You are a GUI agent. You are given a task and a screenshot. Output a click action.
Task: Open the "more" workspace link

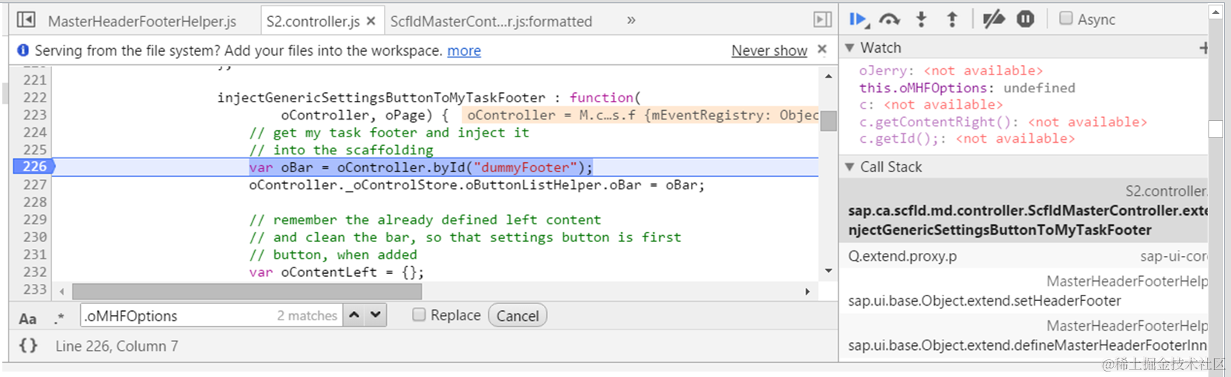click(464, 51)
